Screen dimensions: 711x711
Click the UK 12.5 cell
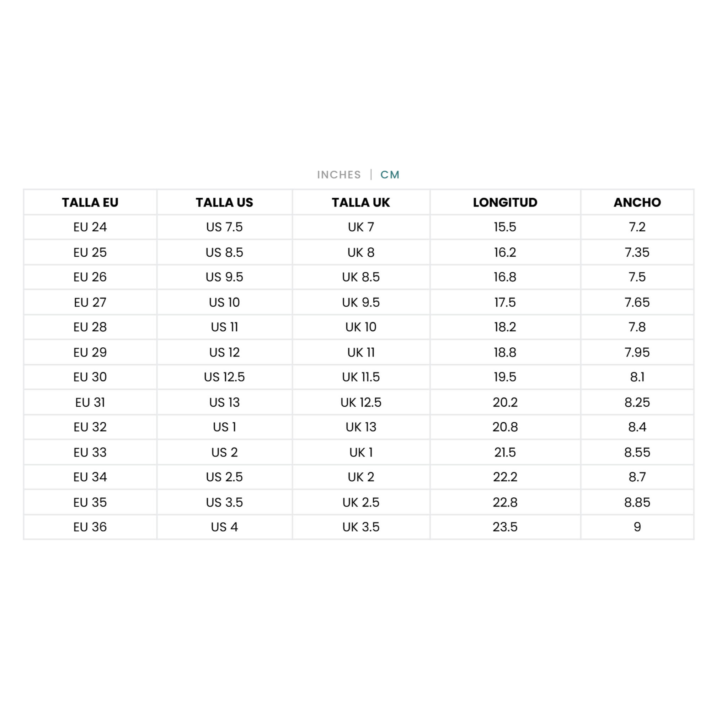tap(361, 403)
